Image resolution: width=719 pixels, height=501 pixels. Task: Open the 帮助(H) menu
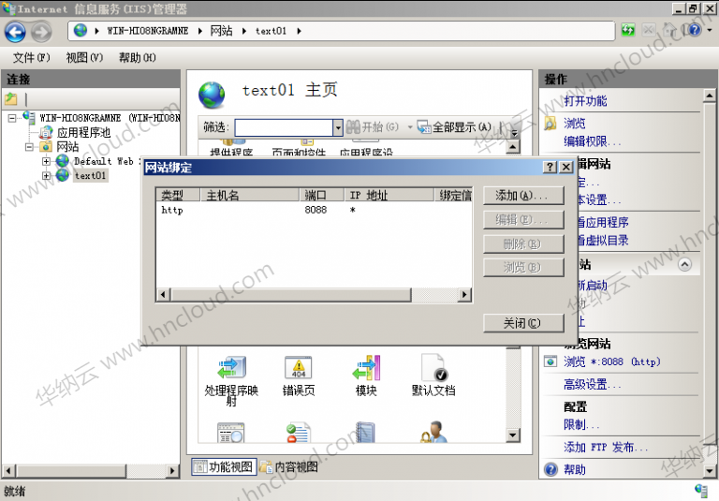137,57
